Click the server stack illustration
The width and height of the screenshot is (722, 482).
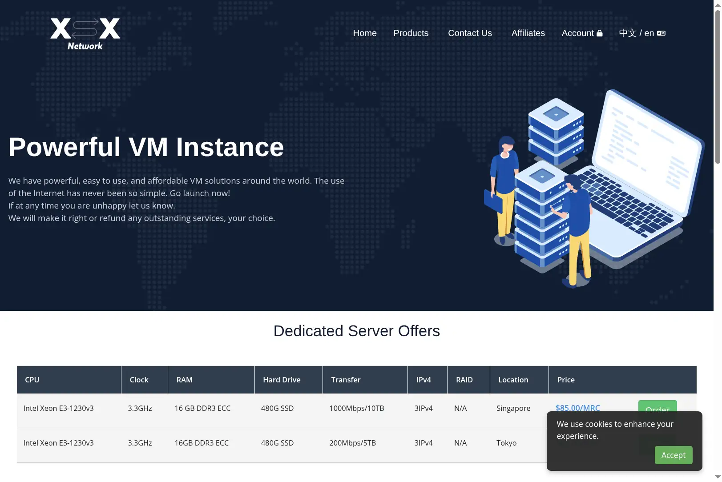point(549,187)
